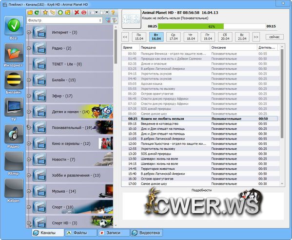Go to previous week with '<<' button
The height and width of the screenshot is (240, 292).
pyautogui.click(x=125, y=37)
